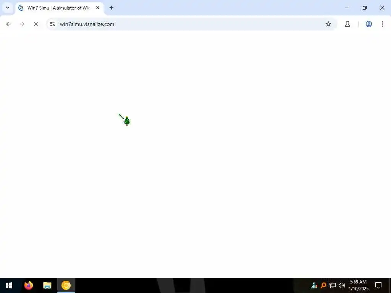Click the forward navigation arrow
This screenshot has width=391, height=293.
click(x=22, y=24)
